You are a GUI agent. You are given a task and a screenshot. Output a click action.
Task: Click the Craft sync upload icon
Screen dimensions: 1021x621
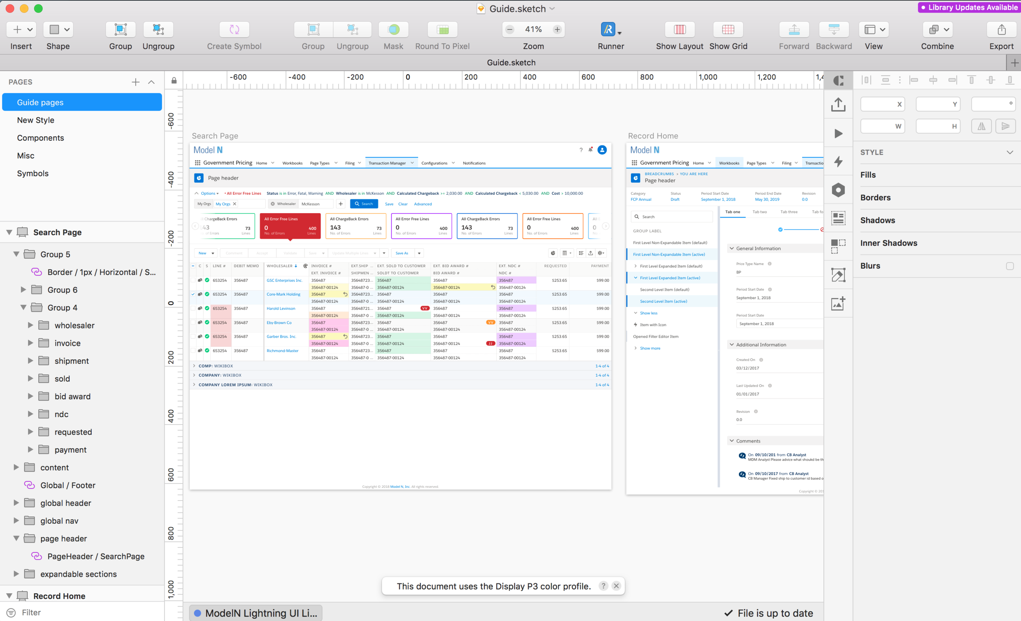[x=838, y=105]
